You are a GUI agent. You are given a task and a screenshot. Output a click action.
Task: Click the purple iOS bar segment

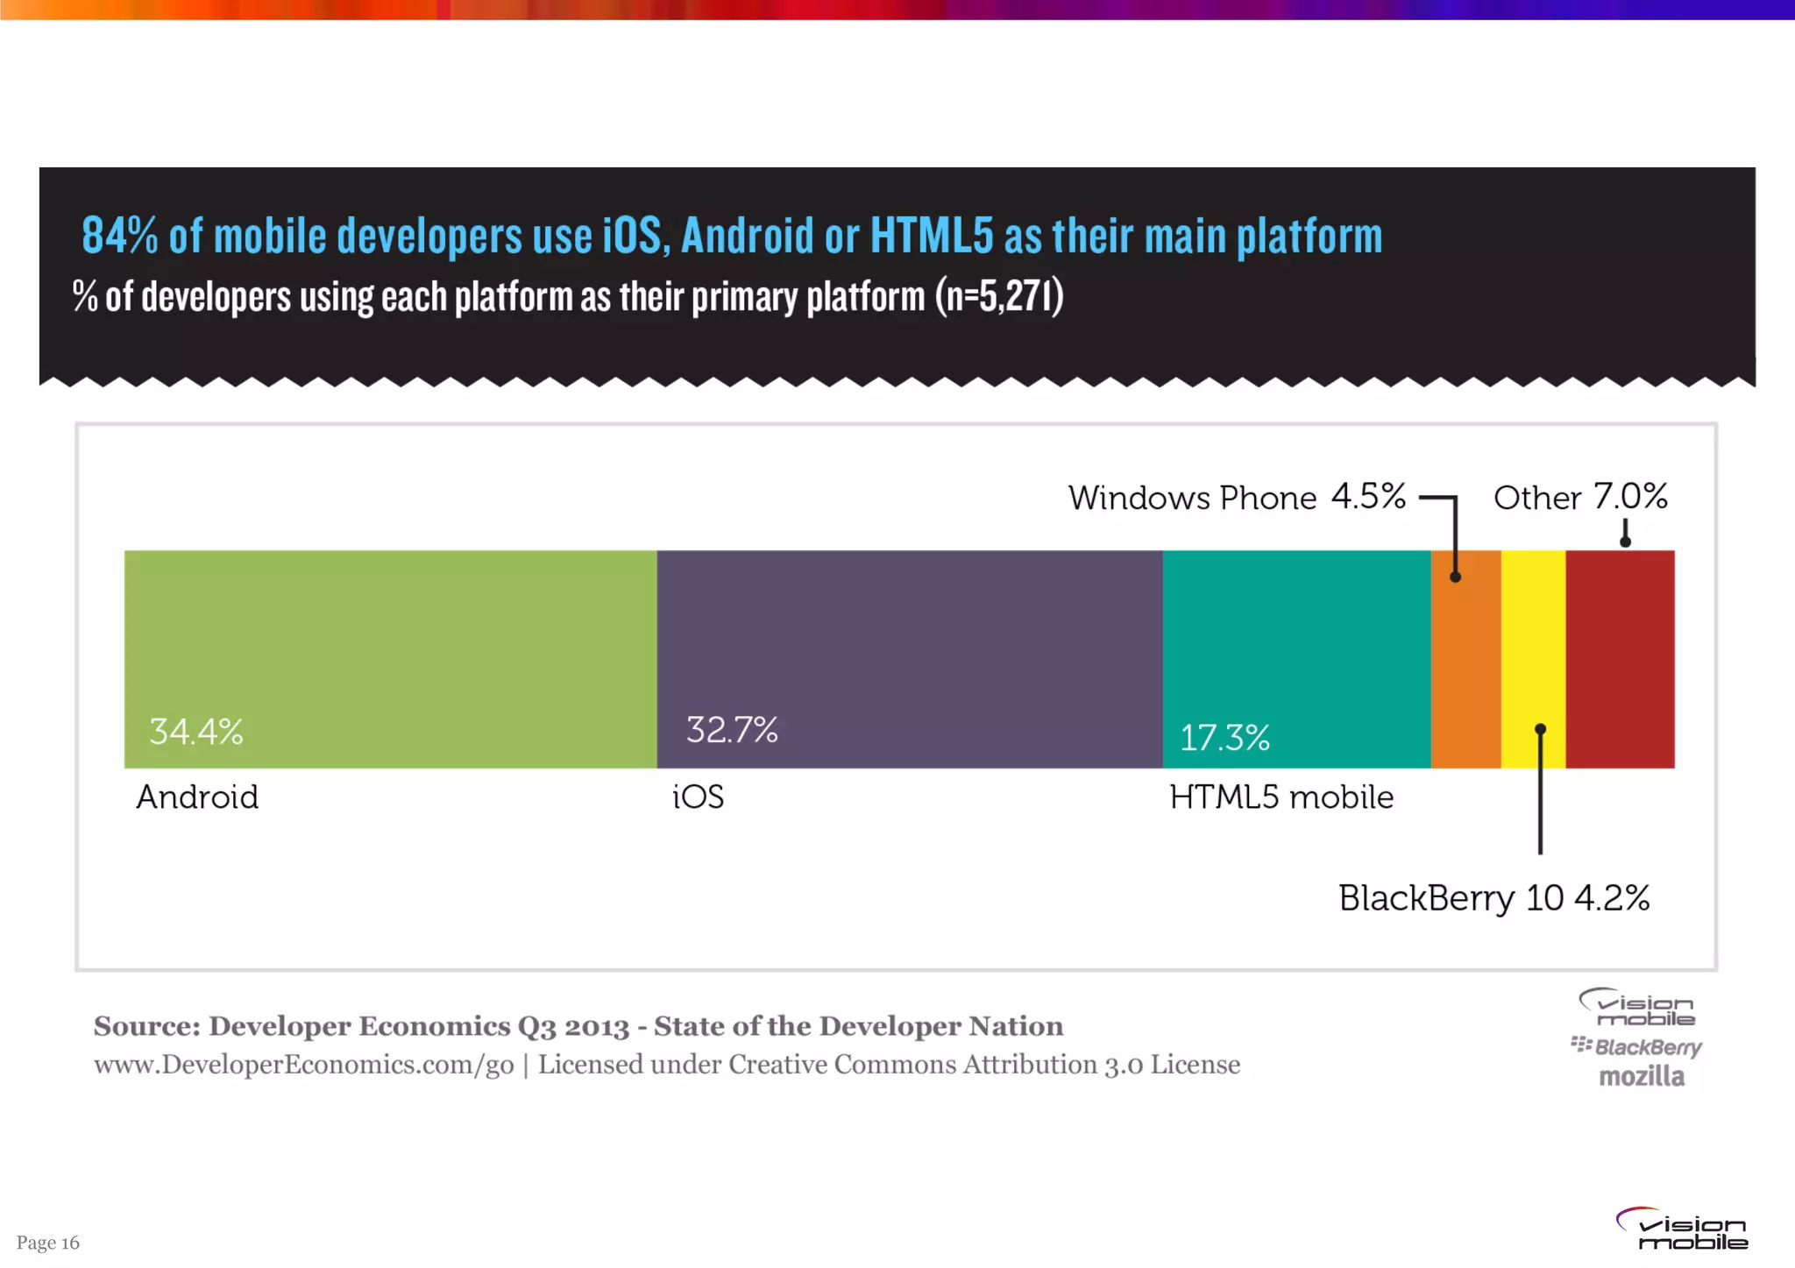[x=909, y=659]
